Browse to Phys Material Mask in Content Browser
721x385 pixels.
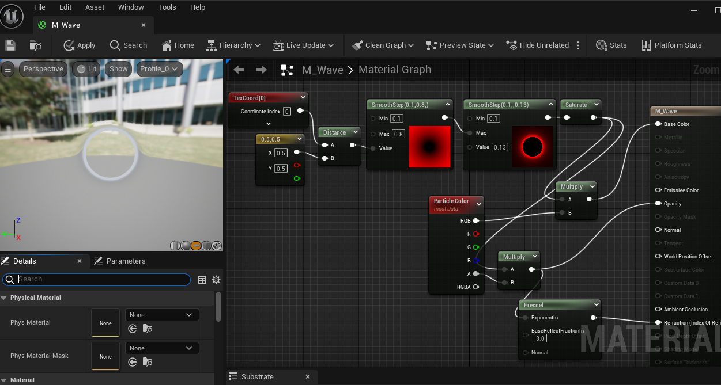[x=148, y=363]
